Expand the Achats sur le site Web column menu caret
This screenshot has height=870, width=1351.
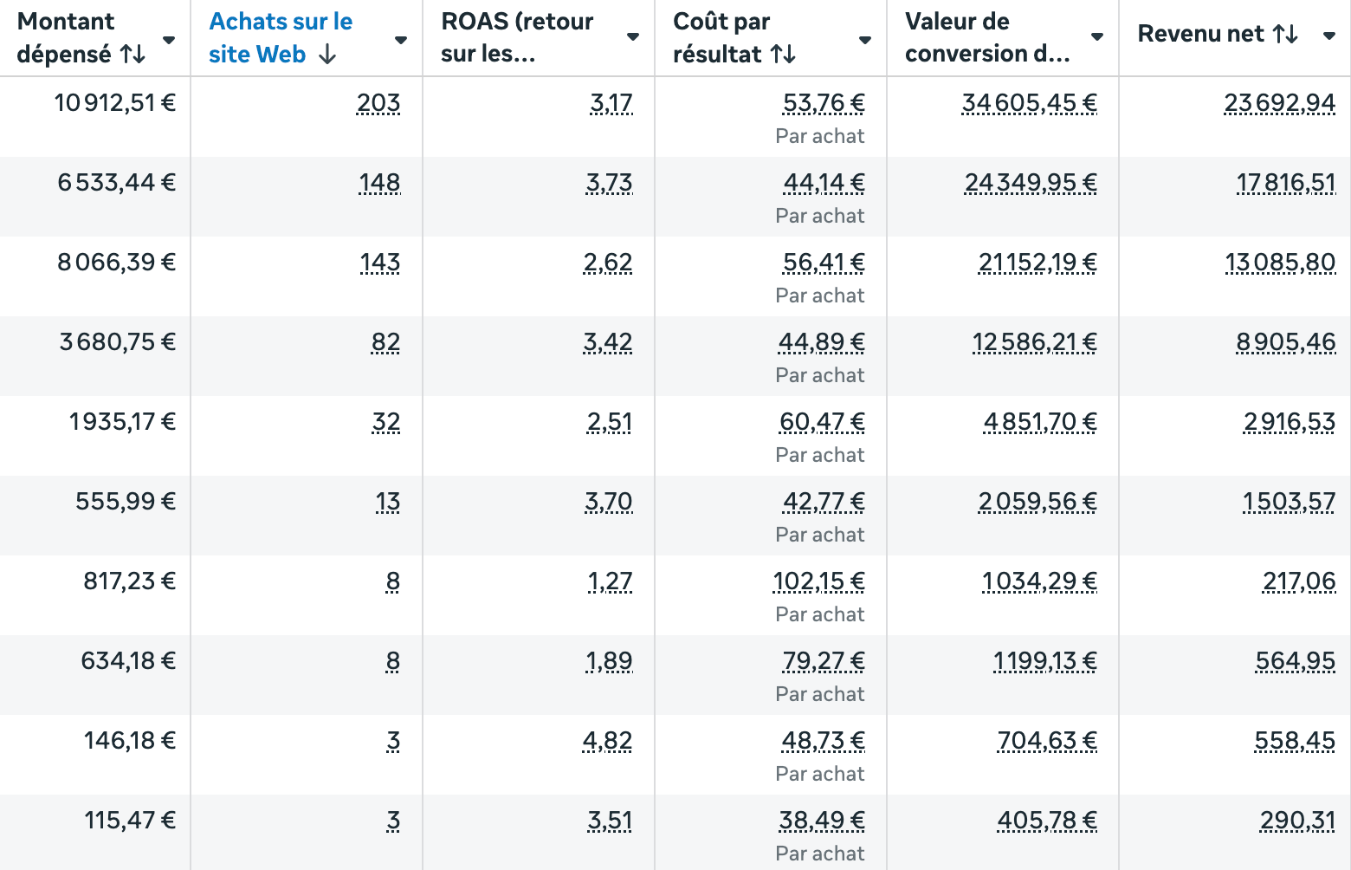click(401, 40)
